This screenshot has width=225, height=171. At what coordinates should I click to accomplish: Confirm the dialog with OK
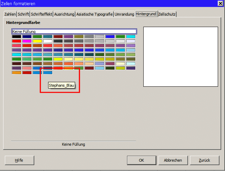141,160
